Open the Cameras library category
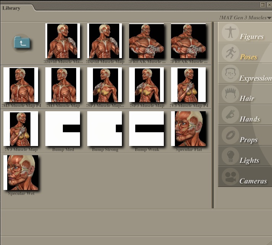272x245 pixels. [x=245, y=177]
